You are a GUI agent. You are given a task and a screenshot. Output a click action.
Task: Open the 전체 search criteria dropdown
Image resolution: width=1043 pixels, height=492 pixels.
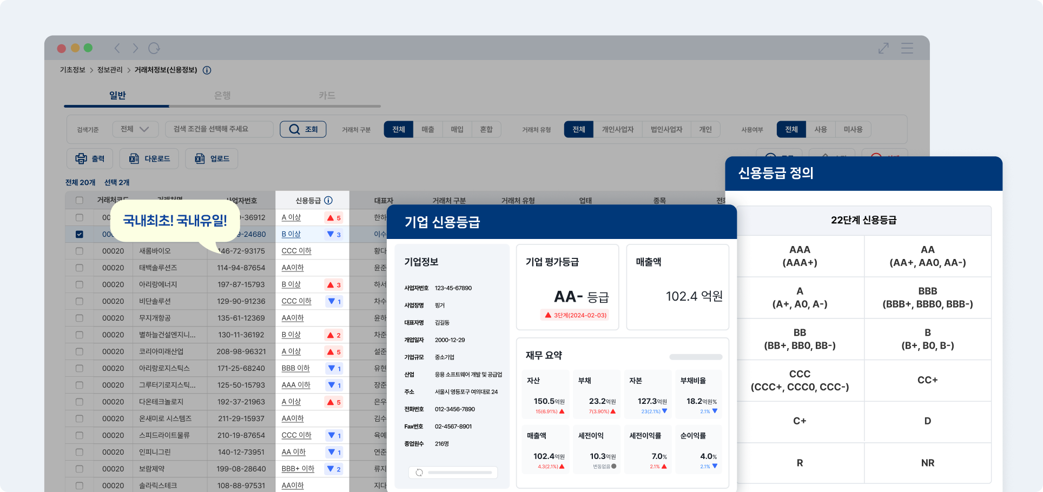[x=135, y=129]
